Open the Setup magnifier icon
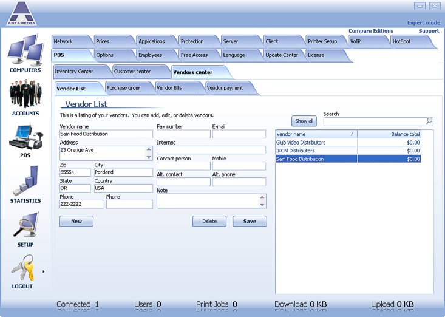 point(25,225)
